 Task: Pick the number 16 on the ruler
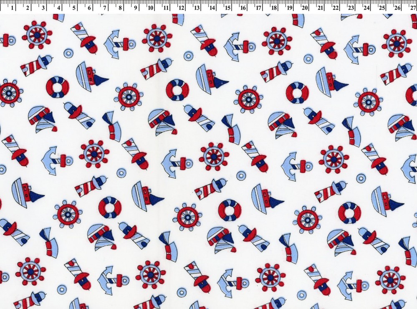pyautogui.click(x=243, y=8)
